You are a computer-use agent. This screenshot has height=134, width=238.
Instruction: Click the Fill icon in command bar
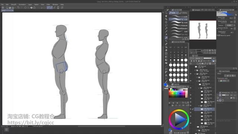pyautogui.click(x=31, y=7)
